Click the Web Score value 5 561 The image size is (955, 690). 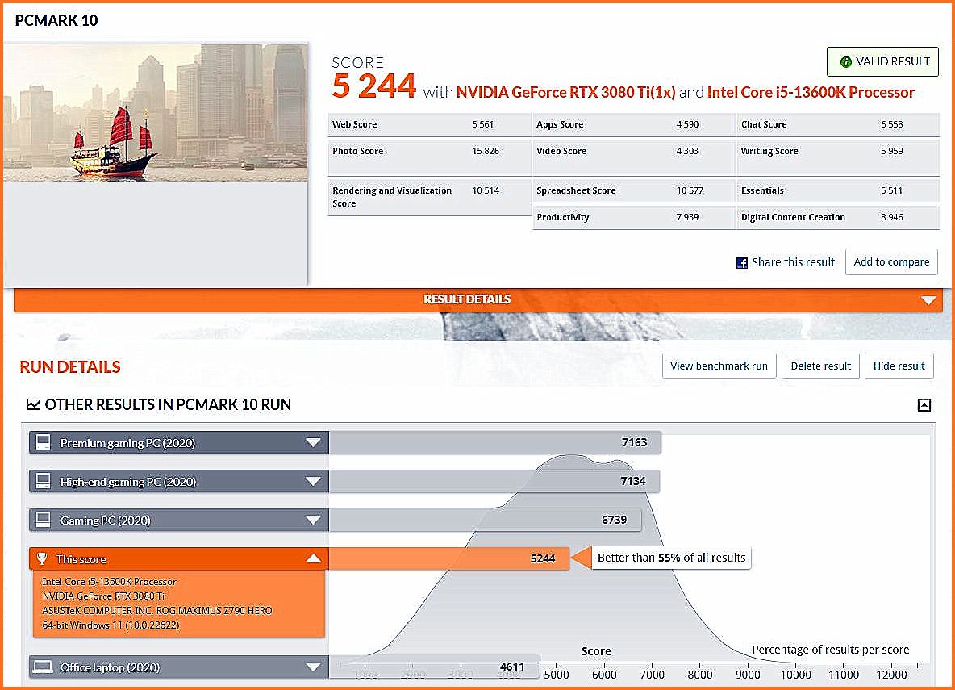click(482, 124)
